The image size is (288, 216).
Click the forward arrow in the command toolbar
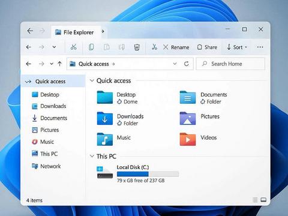[41, 47]
